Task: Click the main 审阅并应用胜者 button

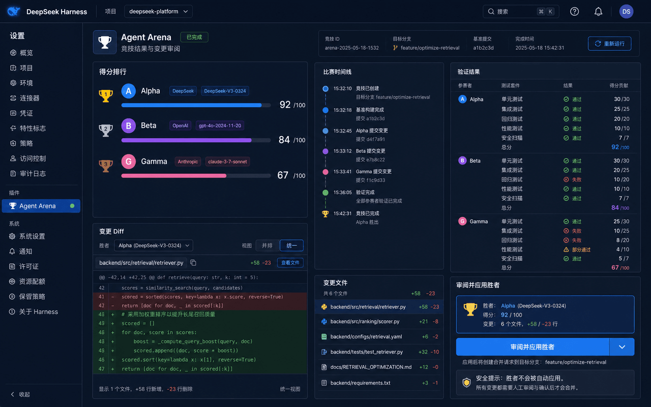Action: (532, 347)
